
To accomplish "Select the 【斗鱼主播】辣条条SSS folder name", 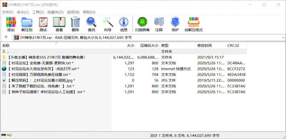I will click(46, 57).
